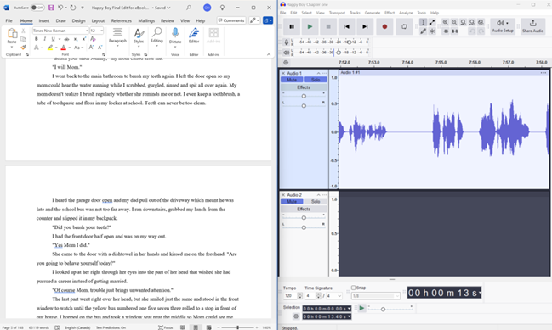Skip to end of the Audacity project
The image size is (552, 330).
[365, 26]
